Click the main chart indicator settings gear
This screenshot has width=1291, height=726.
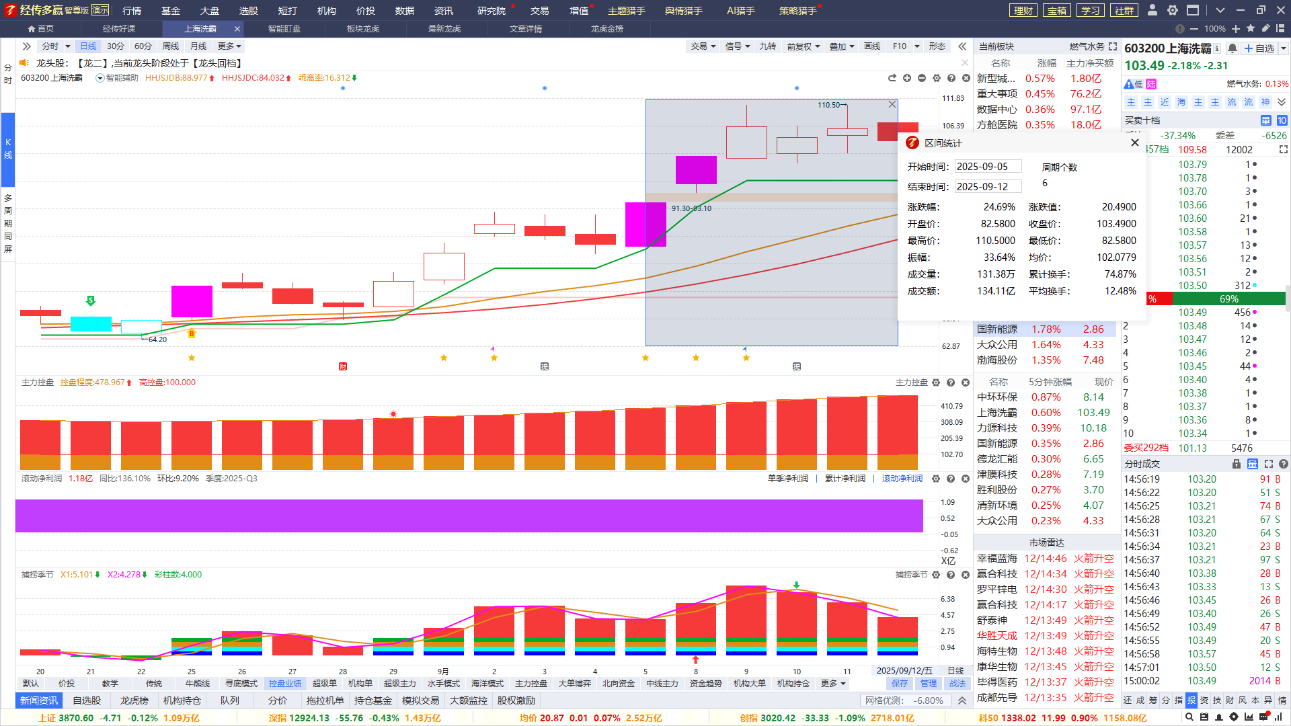pos(937,79)
